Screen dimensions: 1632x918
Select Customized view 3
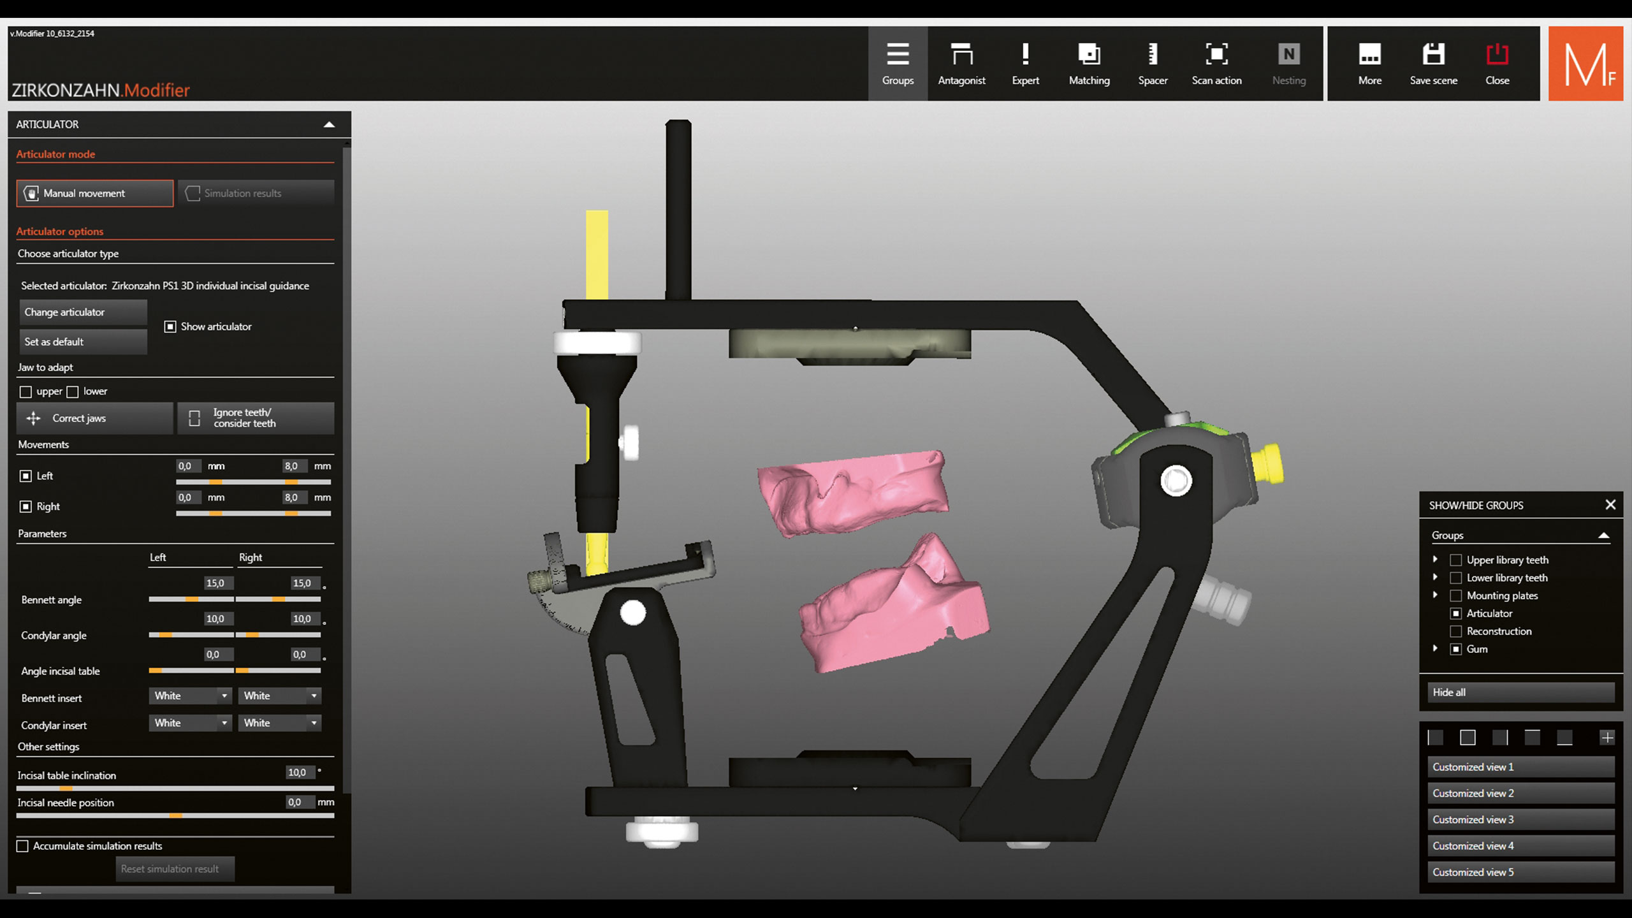coord(1520,819)
